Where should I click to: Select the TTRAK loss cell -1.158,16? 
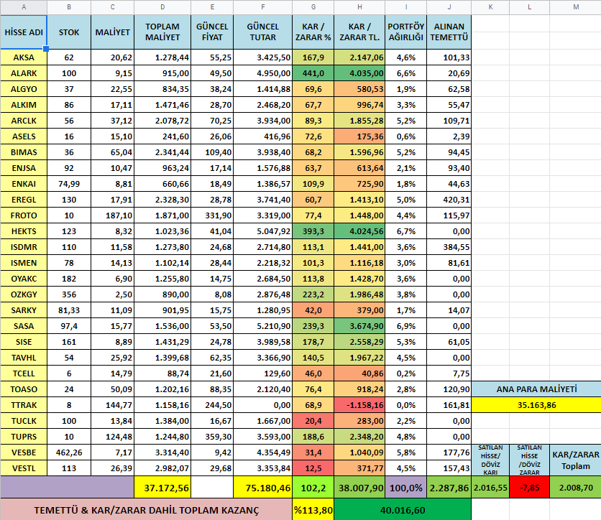coord(359,404)
